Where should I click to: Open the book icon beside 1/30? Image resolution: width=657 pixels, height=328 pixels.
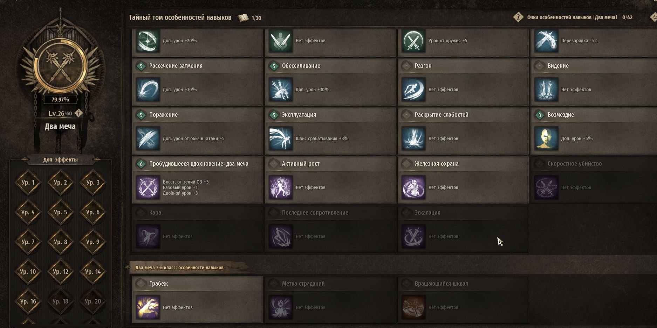click(x=243, y=18)
